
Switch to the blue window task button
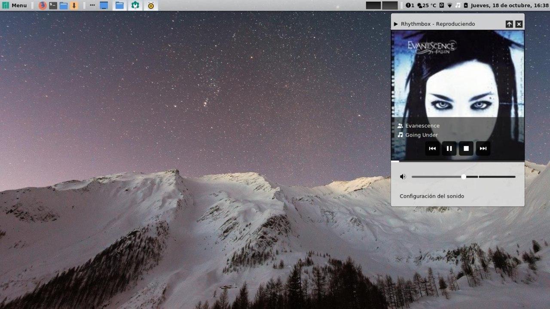(104, 6)
